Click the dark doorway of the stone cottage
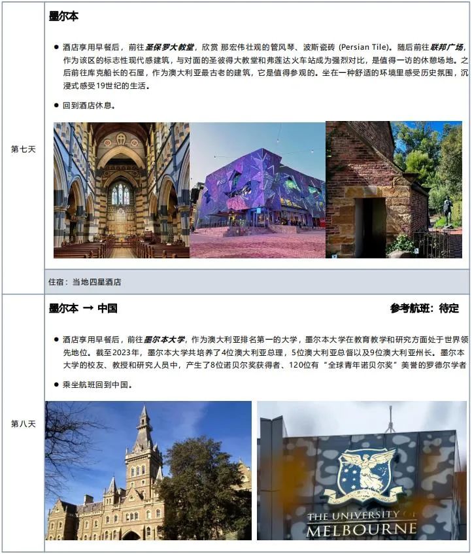The image size is (472, 554). coord(374,227)
